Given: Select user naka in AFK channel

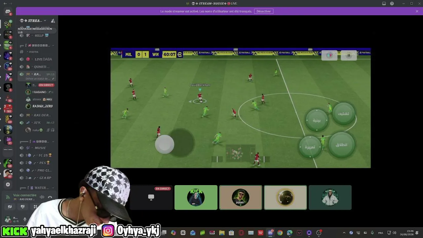Looking at the screenshot, I should 40,130.
